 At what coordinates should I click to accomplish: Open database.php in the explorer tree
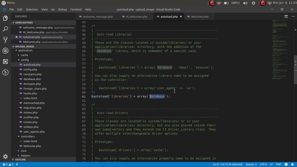(x=32, y=79)
